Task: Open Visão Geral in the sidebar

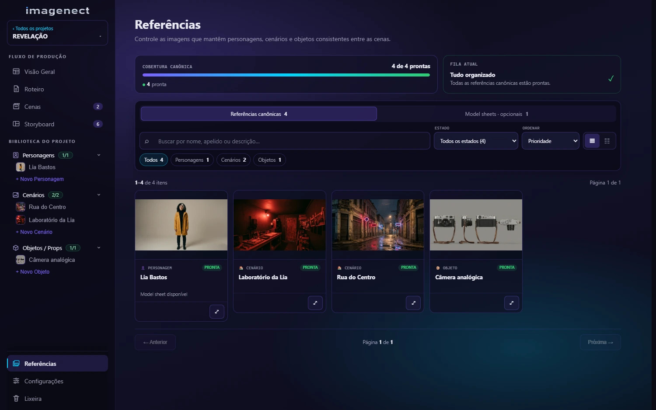Action: tap(57, 72)
